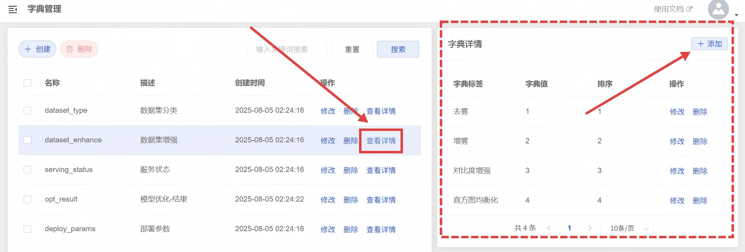745x252 pixels.
Task: Delete the 直方图均衡化 dictionary entry
Action: point(700,201)
